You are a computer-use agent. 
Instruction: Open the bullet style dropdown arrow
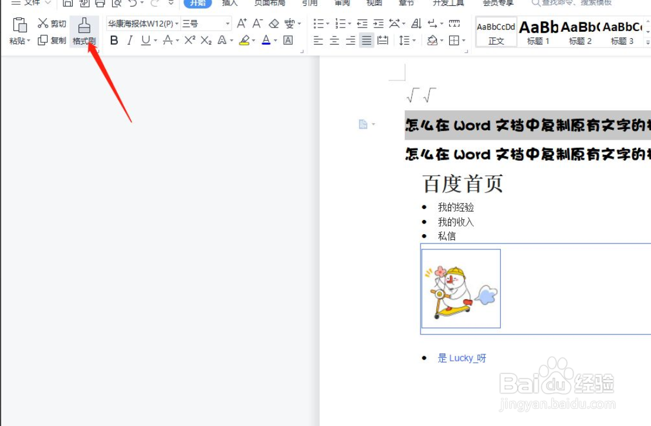pos(328,23)
